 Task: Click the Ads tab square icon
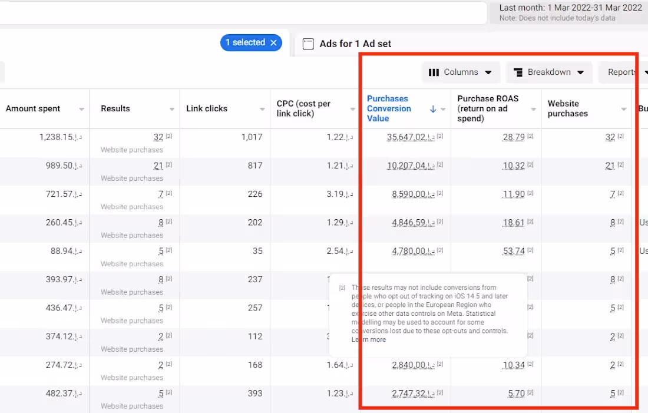(x=308, y=44)
